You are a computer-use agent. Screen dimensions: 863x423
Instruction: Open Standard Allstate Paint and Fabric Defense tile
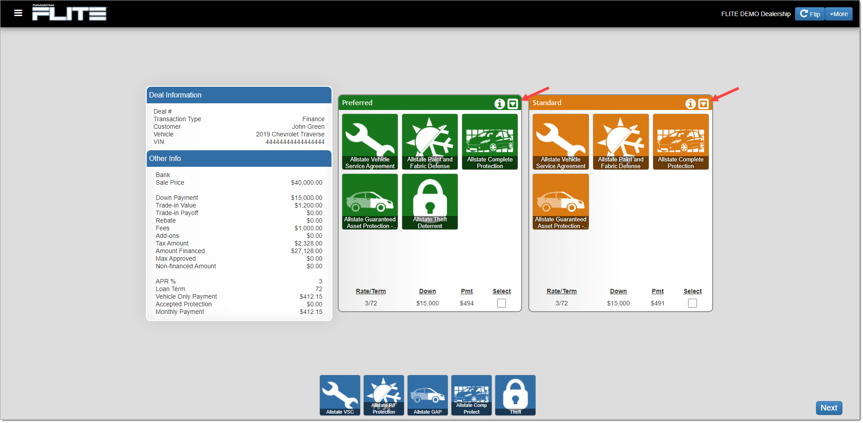(x=621, y=142)
